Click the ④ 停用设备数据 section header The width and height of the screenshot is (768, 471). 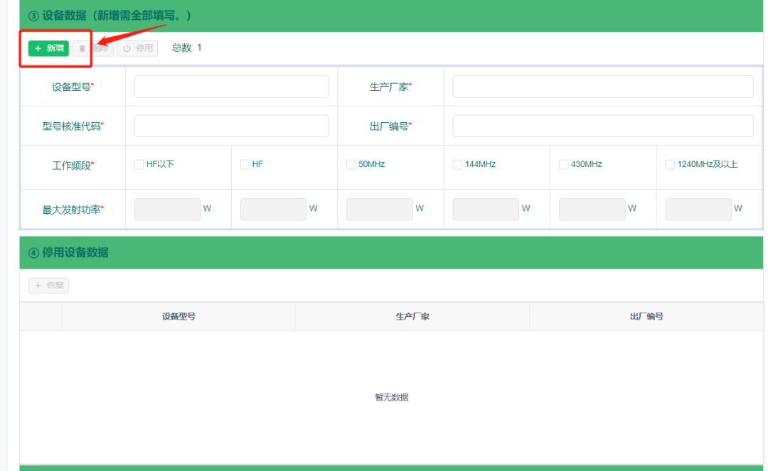68,252
